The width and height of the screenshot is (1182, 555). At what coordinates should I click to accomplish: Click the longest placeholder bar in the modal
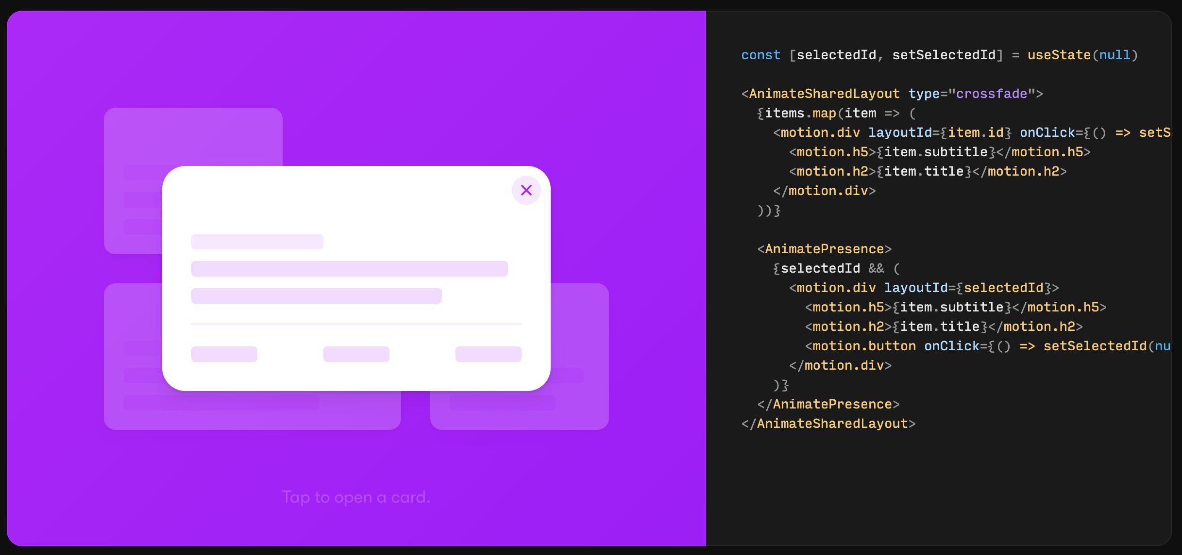[349, 269]
